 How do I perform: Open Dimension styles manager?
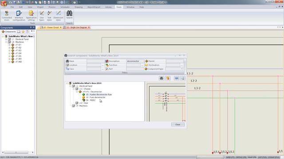58,15
